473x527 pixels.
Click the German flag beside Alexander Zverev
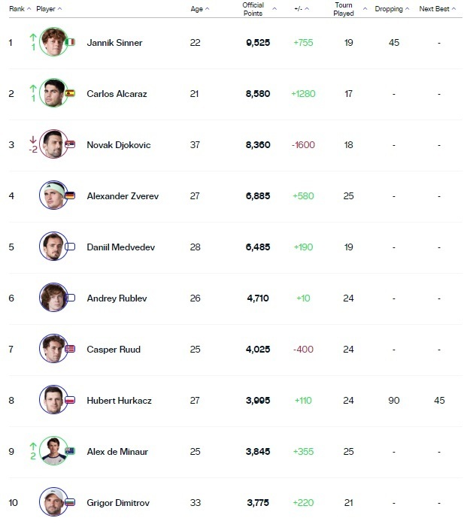71,195
